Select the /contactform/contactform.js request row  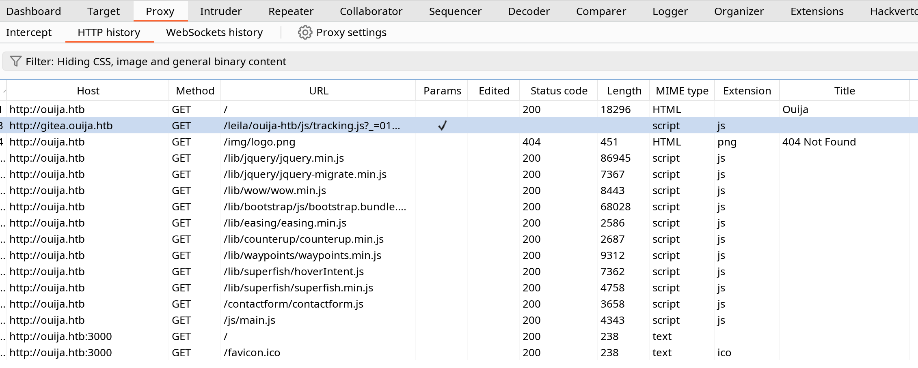tap(459, 304)
